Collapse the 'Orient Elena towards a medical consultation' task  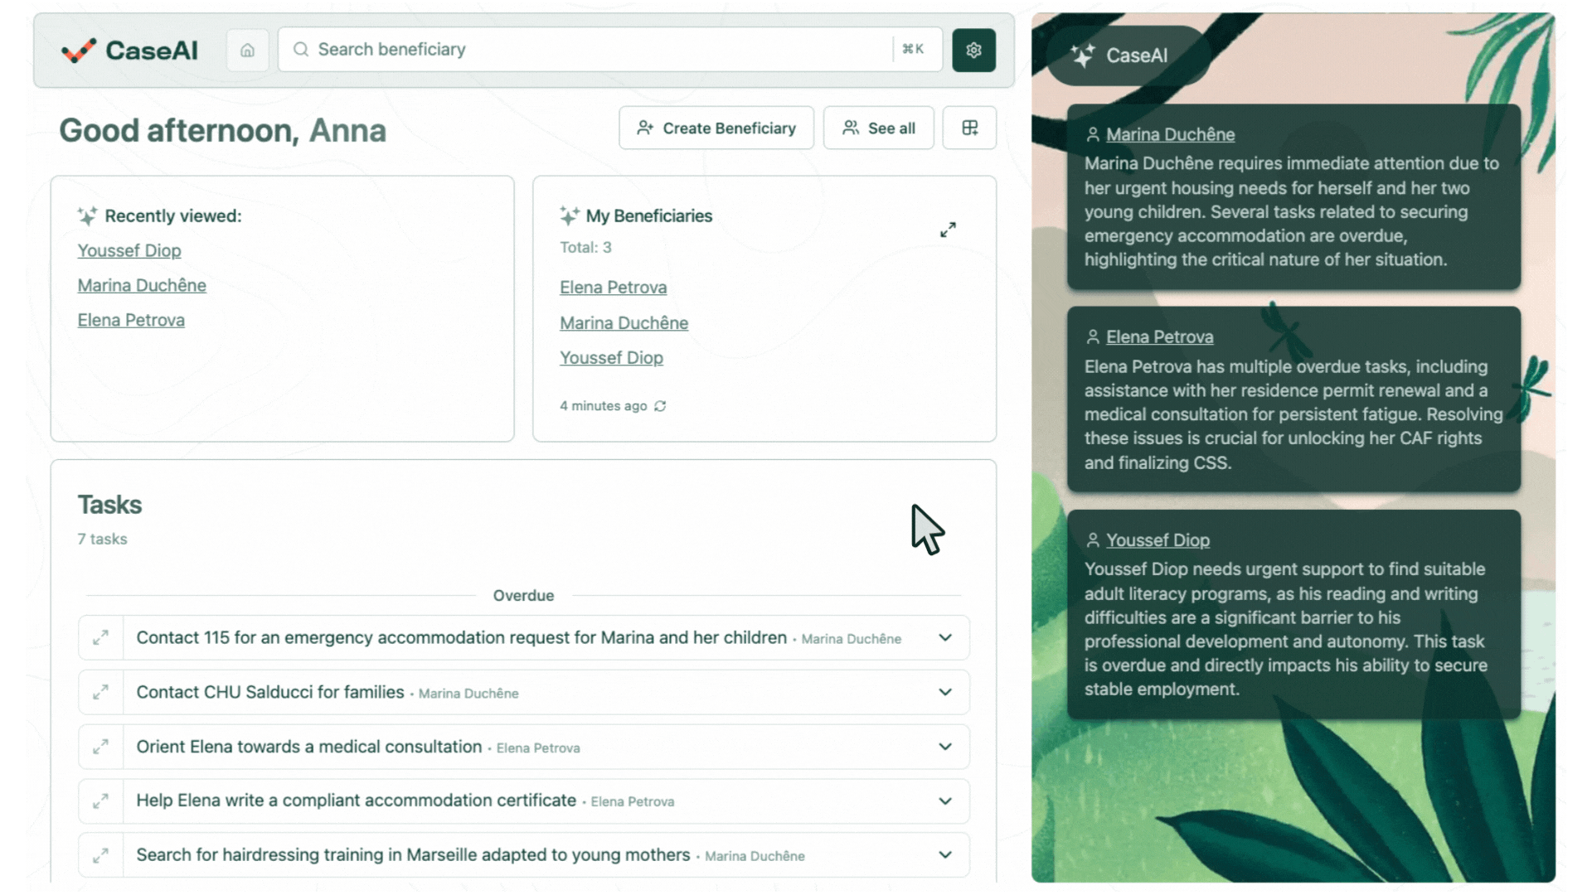pyautogui.click(x=944, y=747)
